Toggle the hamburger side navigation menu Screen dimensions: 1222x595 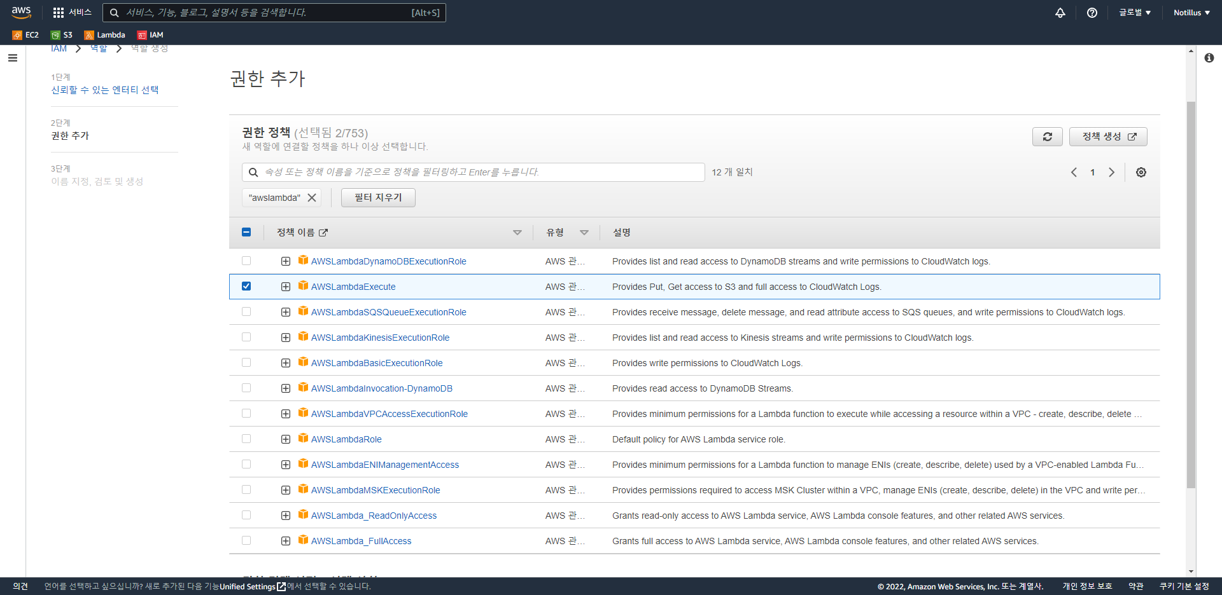tap(13, 58)
